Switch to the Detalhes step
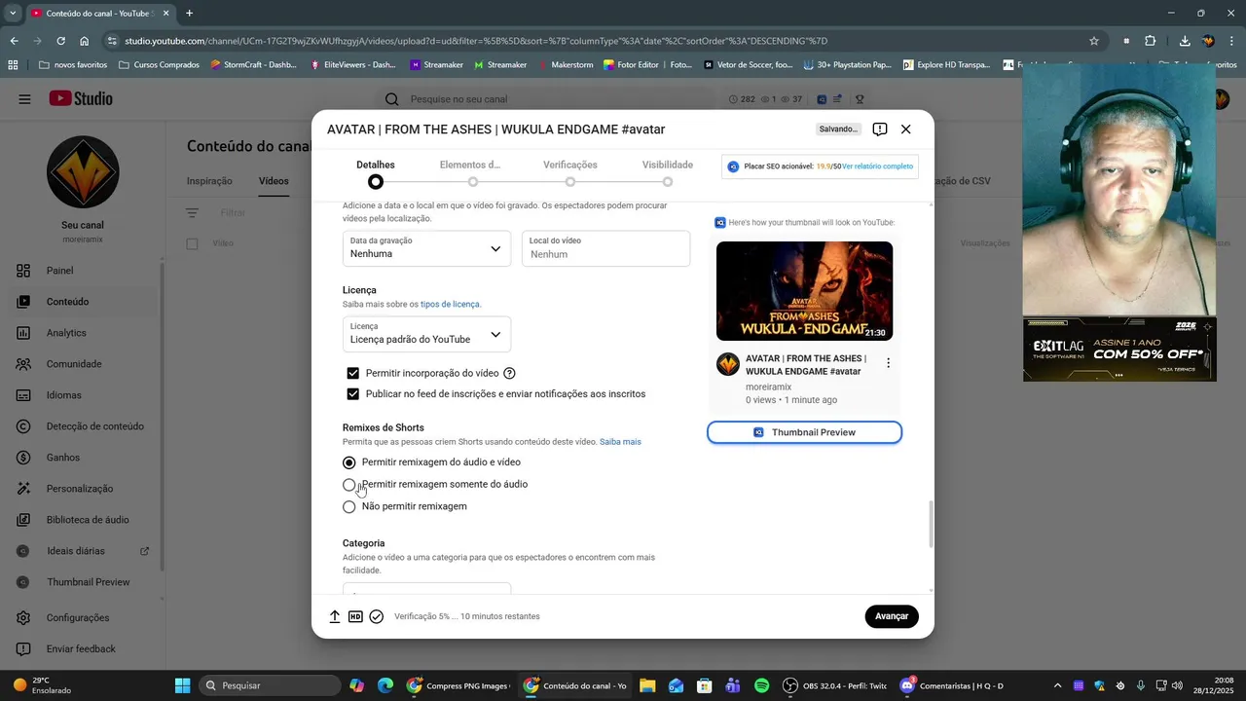Image resolution: width=1246 pixels, height=701 pixels. click(376, 173)
